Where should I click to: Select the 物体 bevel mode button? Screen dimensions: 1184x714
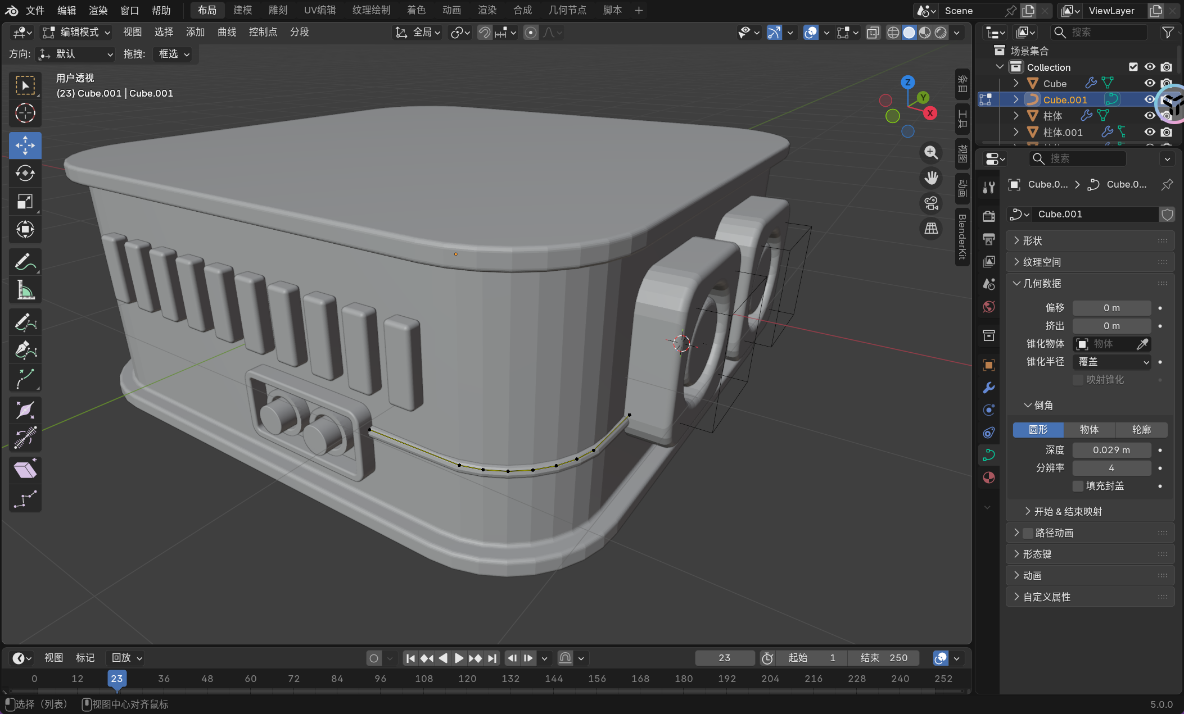(1089, 430)
